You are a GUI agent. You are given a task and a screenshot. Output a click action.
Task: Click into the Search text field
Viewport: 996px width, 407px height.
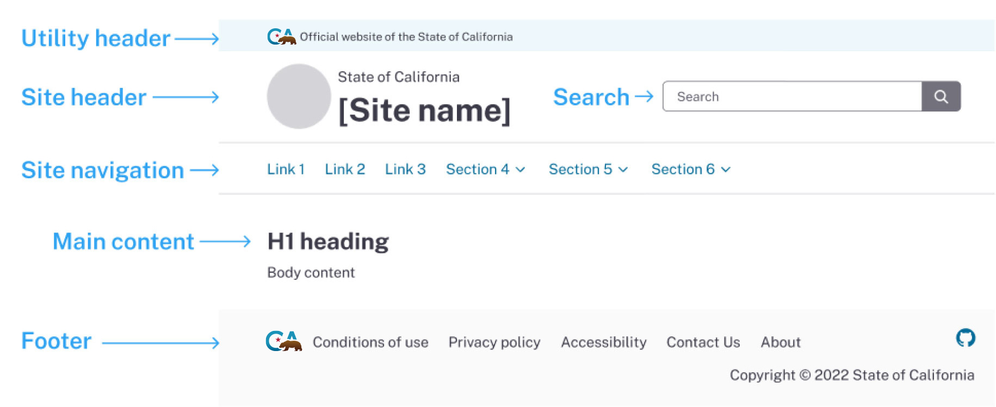tap(793, 97)
